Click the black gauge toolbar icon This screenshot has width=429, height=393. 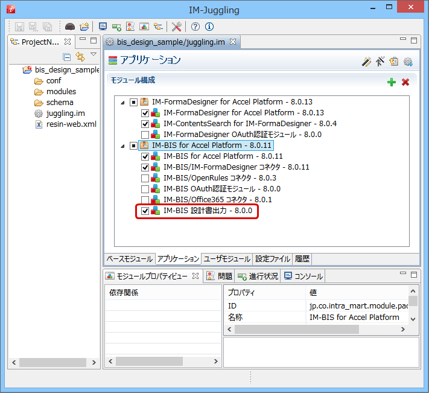click(70, 27)
